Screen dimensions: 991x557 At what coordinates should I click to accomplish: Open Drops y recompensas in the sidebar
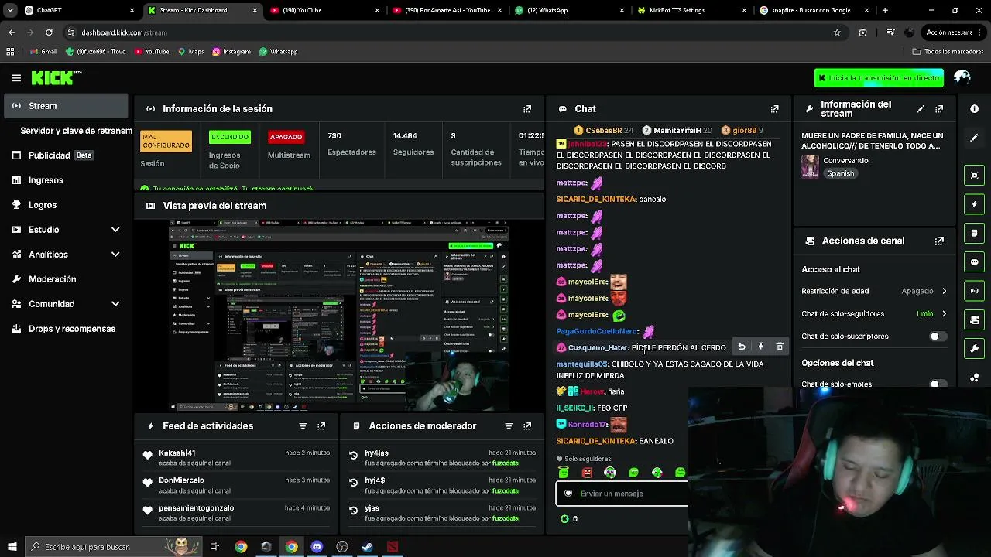[x=66, y=329]
